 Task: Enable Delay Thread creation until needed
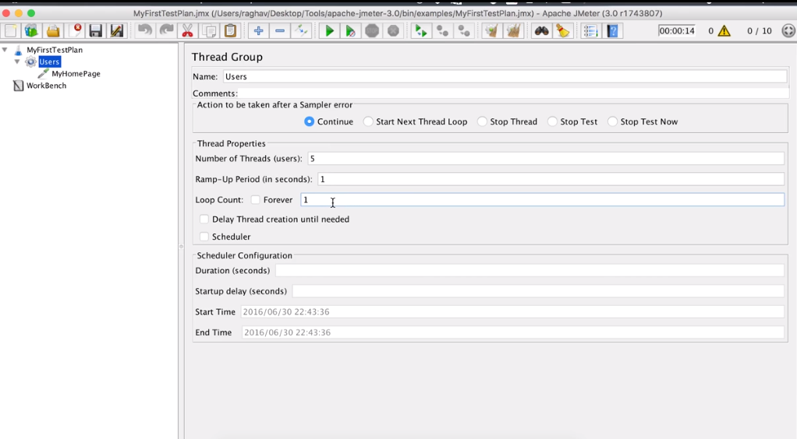[204, 219]
